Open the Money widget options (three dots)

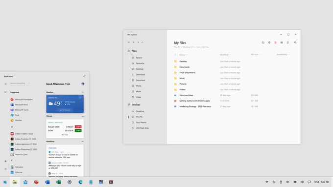coord(83,116)
